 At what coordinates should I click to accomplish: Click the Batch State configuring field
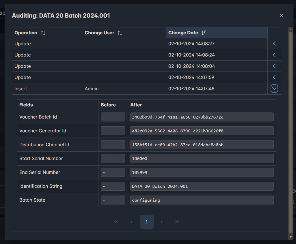coord(202,200)
